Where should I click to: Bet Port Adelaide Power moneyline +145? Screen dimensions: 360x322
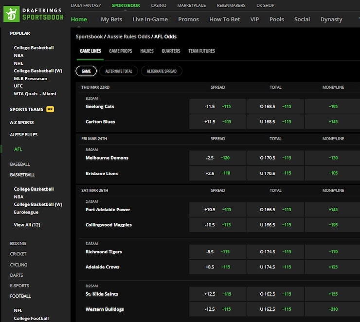pyautogui.click(x=333, y=210)
